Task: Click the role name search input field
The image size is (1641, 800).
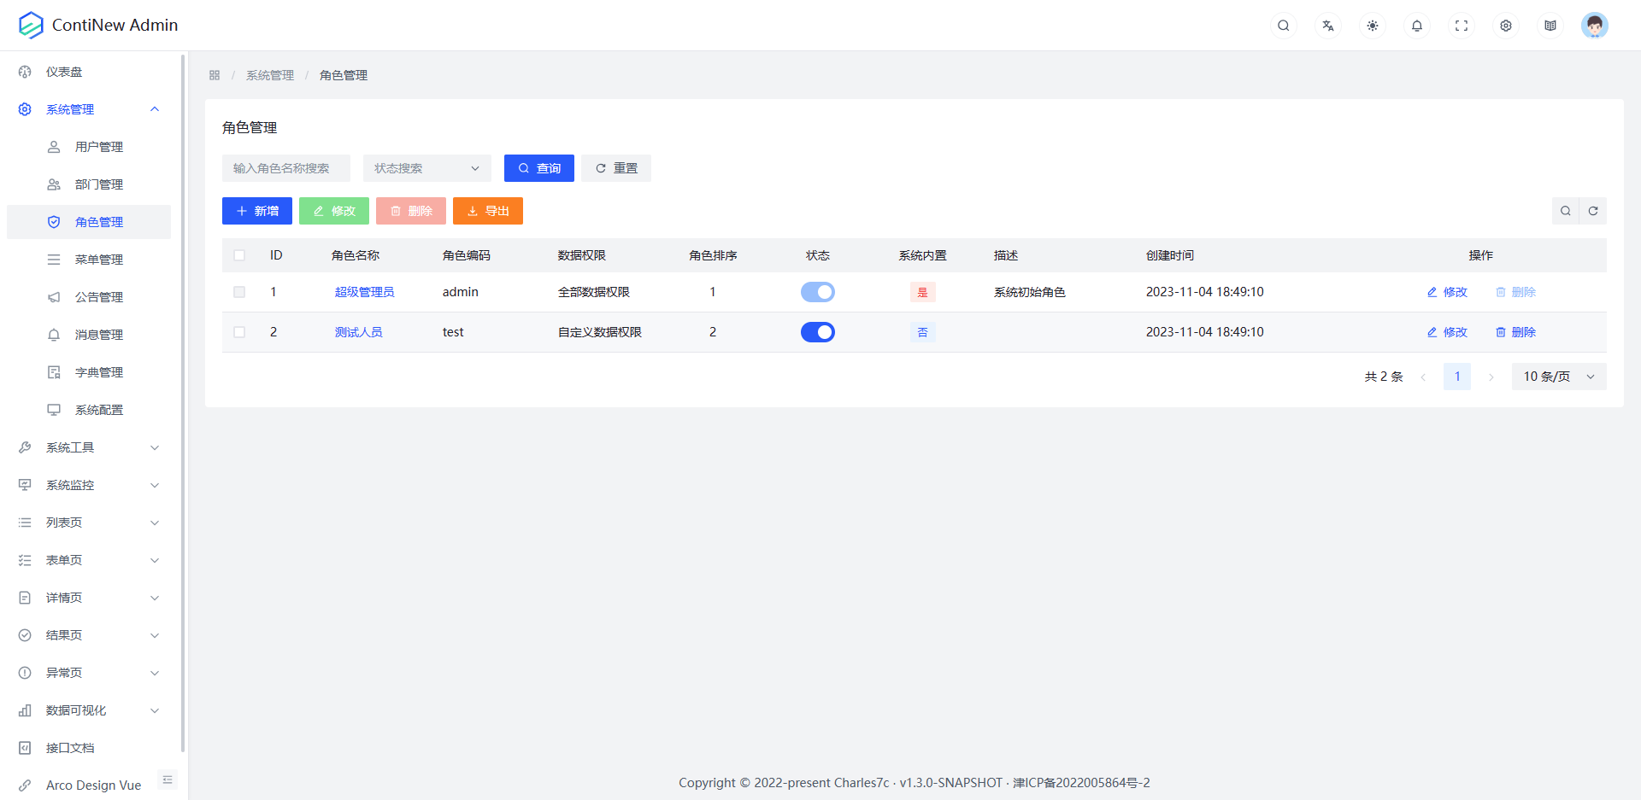Action: [x=285, y=168]
